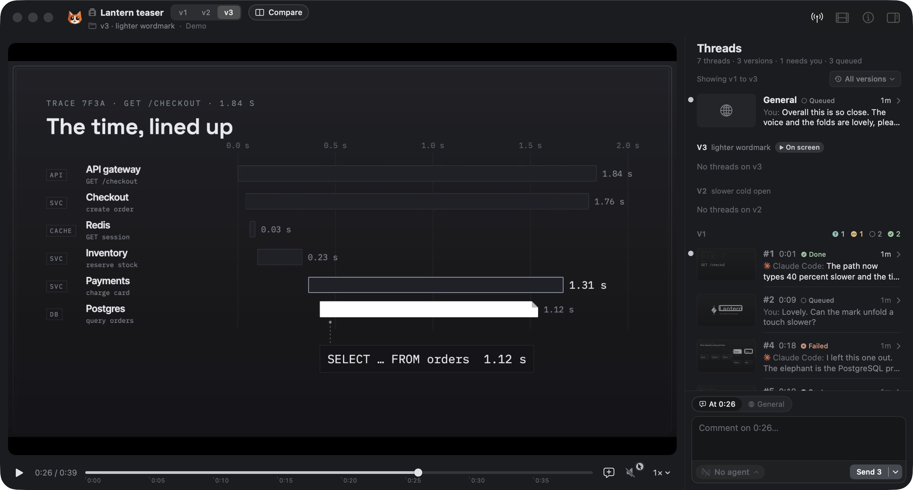This screenshot has width=913, height=490.
Task: Switch to version v1 tab
Action: point(183,12)
